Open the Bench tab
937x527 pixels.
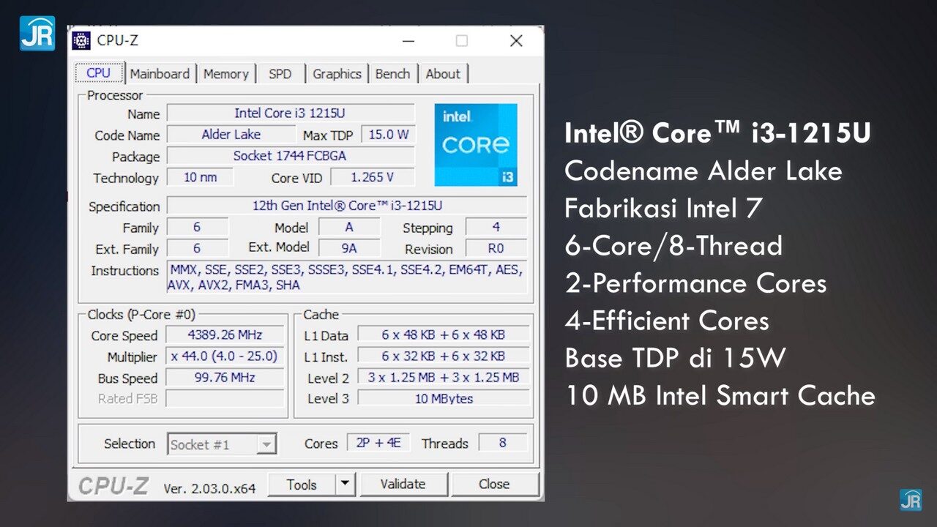click(392, 74)
